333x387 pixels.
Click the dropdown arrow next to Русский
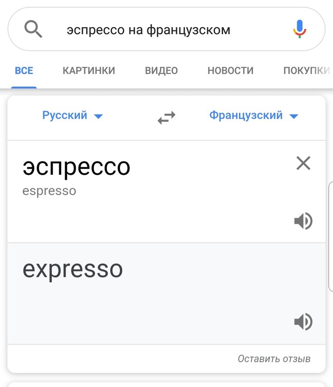[98, 116]
